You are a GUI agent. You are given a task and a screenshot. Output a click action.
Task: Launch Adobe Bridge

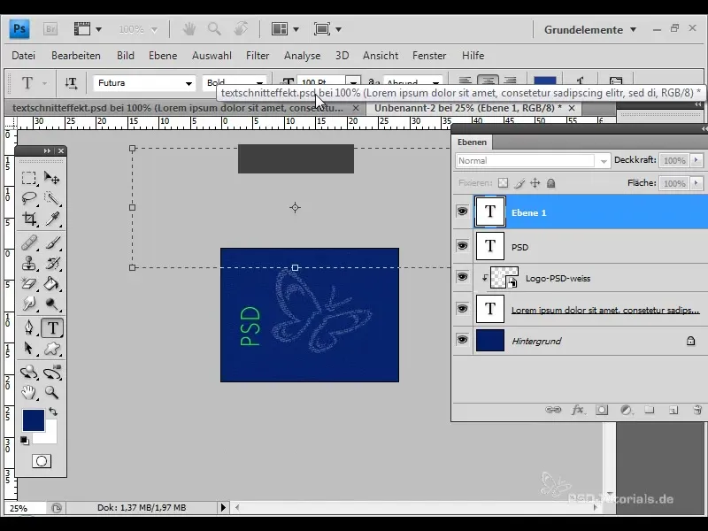50,29
